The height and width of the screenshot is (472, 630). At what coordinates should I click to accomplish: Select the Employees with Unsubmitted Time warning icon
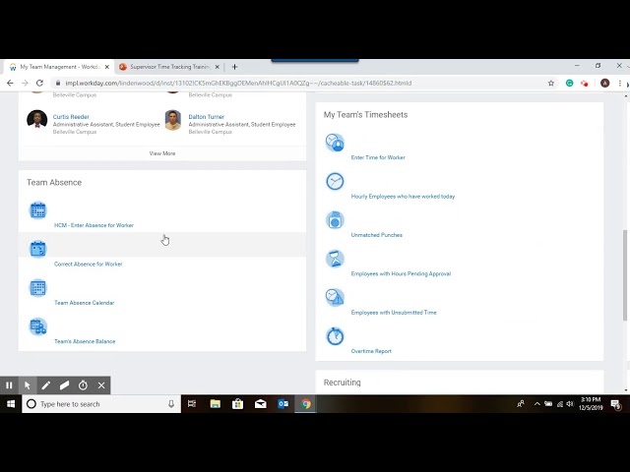[x=335, y=297]
